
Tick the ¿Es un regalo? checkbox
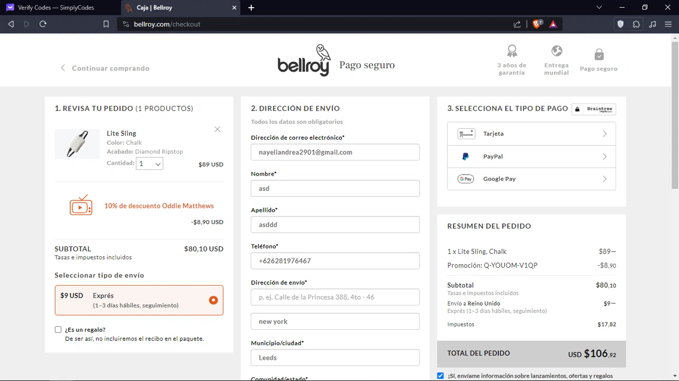[x=58, y=329]
